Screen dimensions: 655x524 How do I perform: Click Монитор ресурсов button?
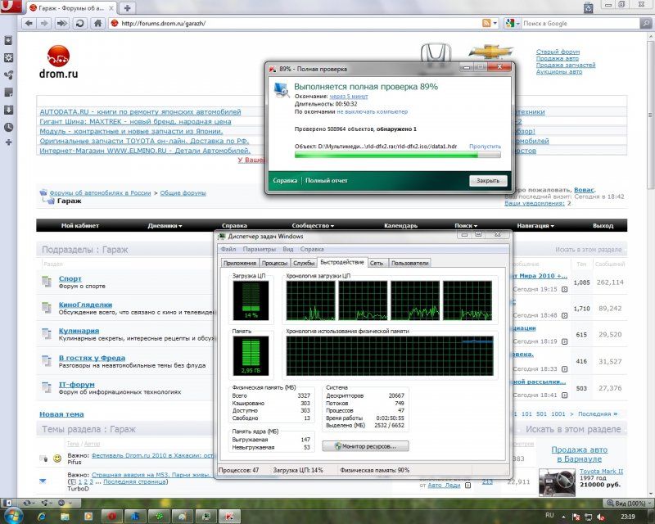click(365, 446)
